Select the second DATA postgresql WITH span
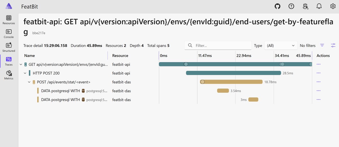339x147 pixels. [x=60, y=99]
